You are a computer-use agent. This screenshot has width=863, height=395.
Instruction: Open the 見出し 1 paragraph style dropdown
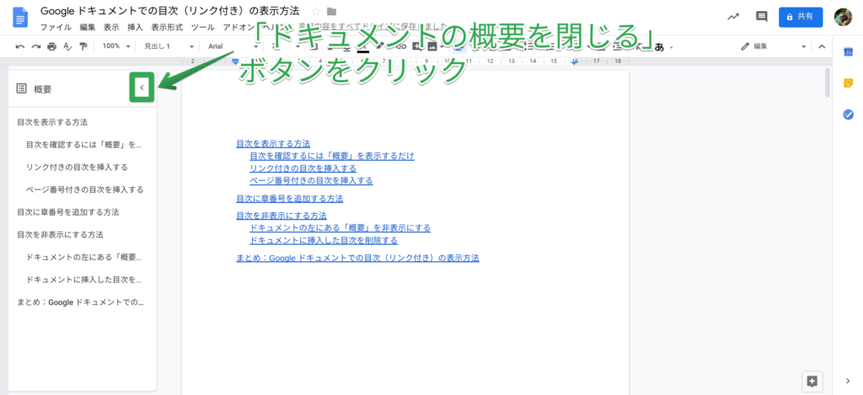pyautogui.click(x=169, y=46)
